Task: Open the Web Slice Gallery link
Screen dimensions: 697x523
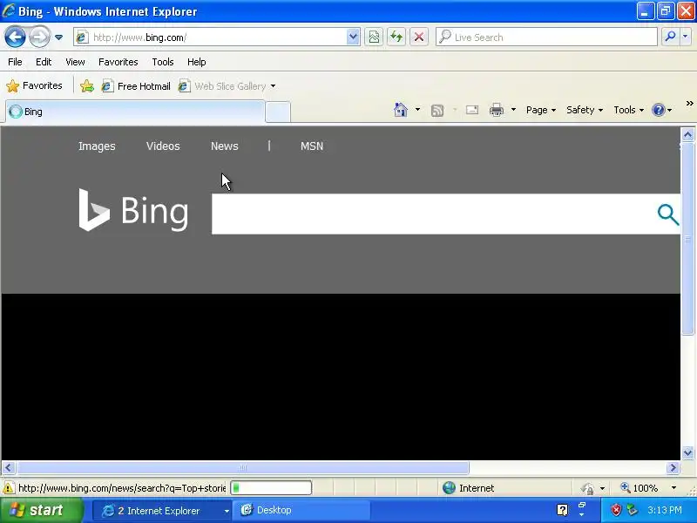Action: [222, 85]
